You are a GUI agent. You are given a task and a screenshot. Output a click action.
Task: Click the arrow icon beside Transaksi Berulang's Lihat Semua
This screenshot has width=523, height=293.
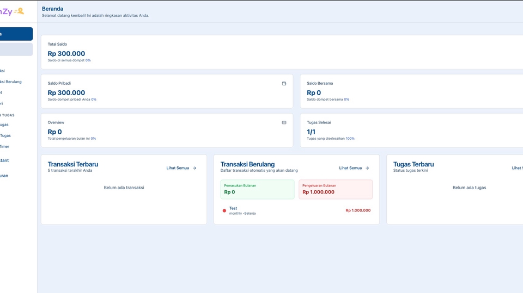367,168
